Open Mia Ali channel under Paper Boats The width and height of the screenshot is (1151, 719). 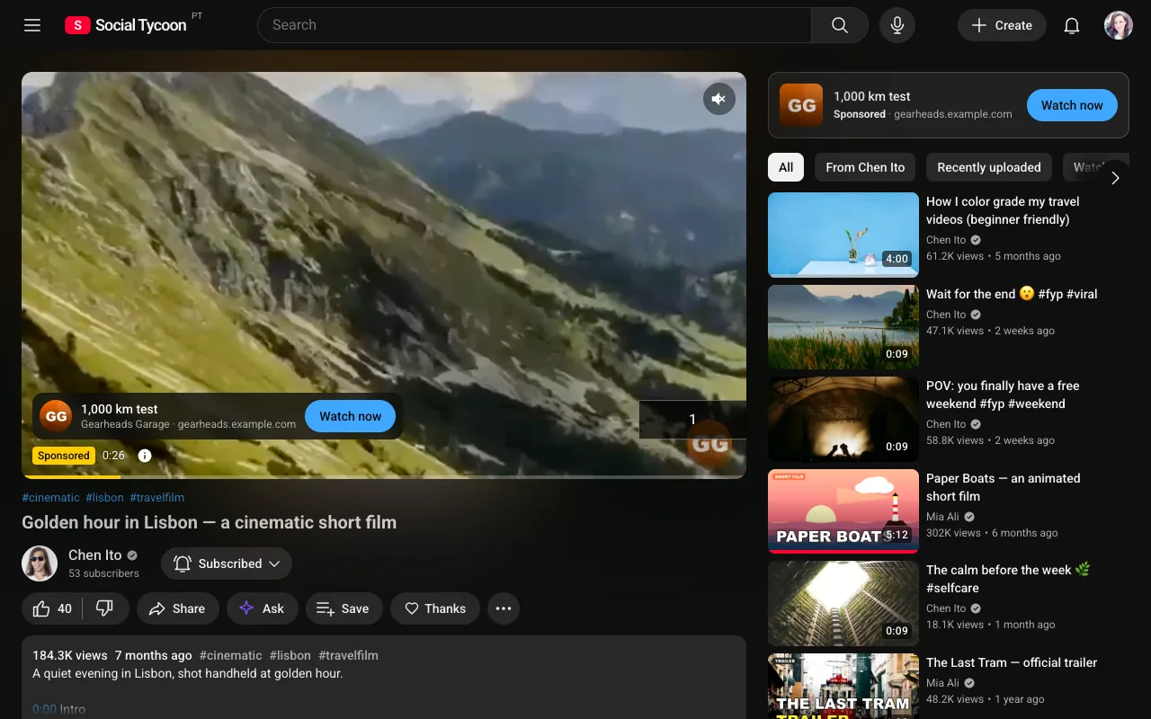coord(944,517)
